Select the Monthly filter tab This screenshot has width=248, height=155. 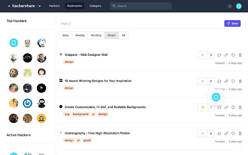(96, 35)
